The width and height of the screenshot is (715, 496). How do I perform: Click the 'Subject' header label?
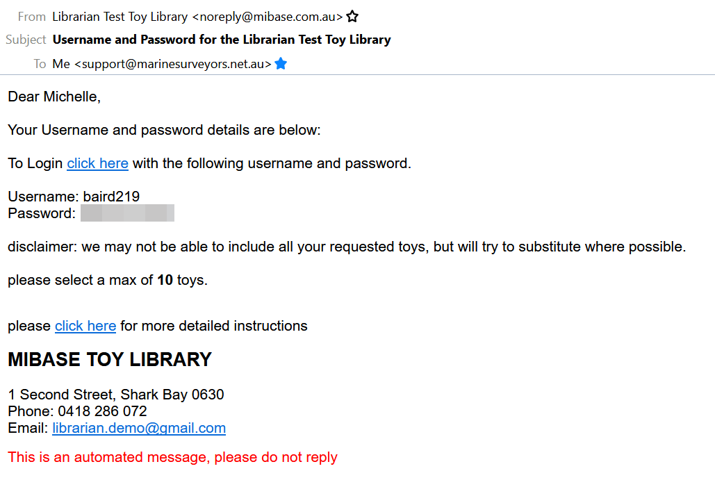tap(26, 40)
